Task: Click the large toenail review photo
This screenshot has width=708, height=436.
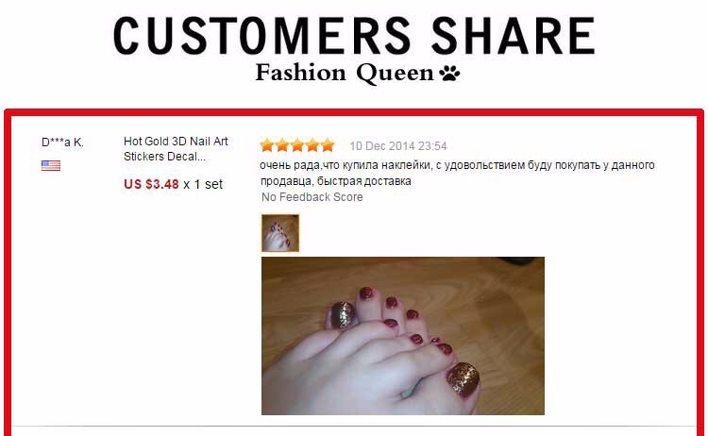Action: [x=403, y=336]
